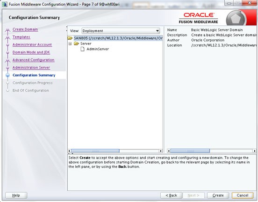Open the Administrator Account step
258x202 pixels.
point(32,44)
